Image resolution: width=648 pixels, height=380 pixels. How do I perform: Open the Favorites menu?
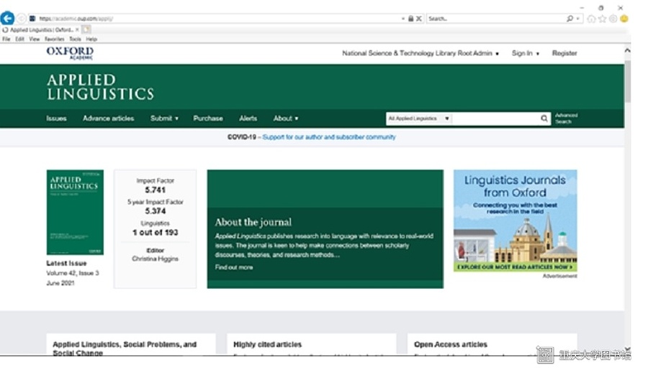pyautogui.click(x=55, y=40)
